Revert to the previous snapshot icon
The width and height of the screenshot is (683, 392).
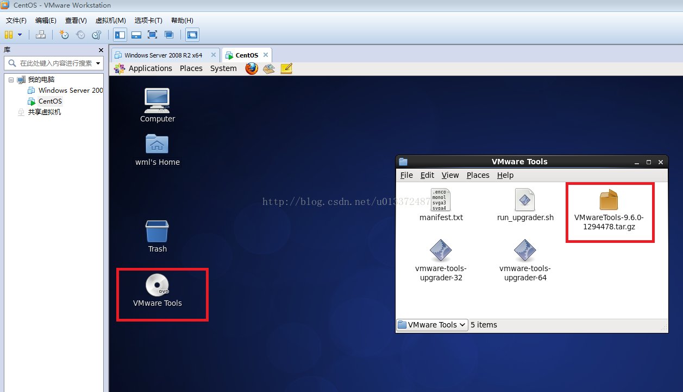pos(80,35)
